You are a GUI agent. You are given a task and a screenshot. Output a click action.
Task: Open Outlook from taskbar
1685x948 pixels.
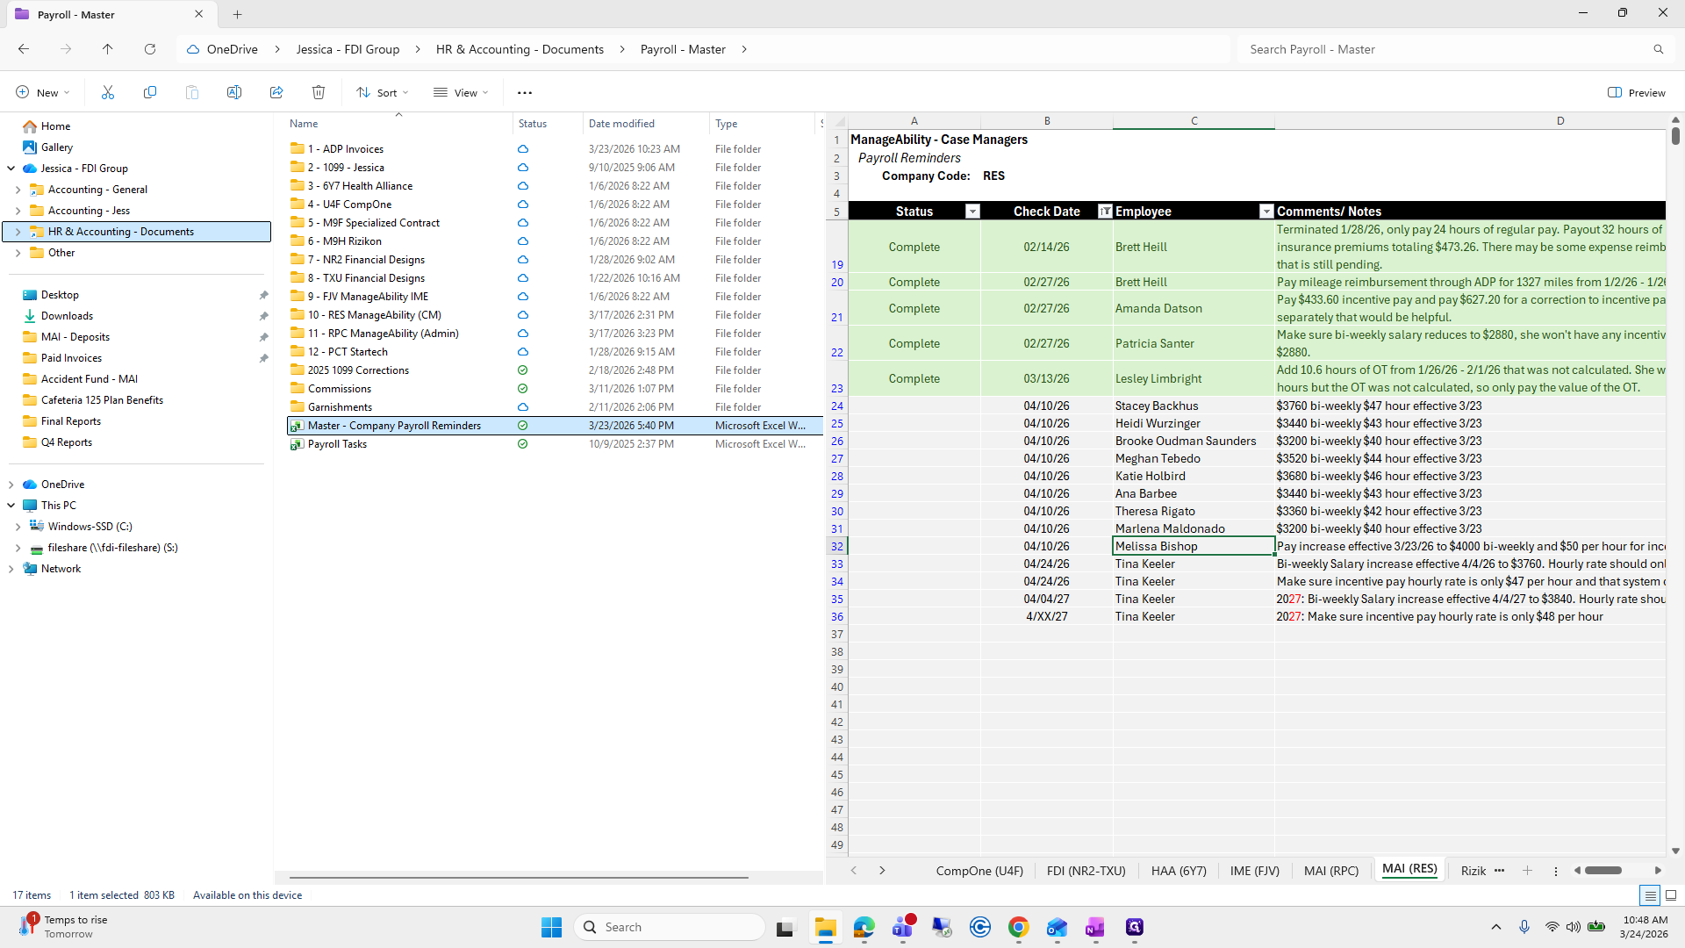tap(1057, 927)
